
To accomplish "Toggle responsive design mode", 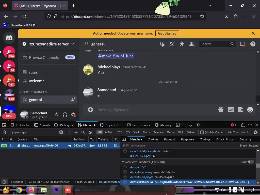I will 243,125.
